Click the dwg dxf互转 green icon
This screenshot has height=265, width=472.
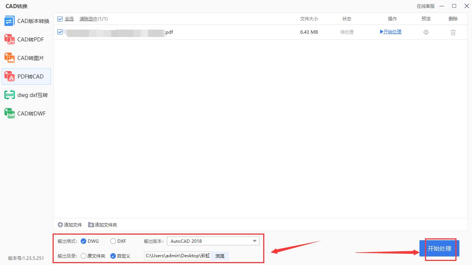pos(9,95)
